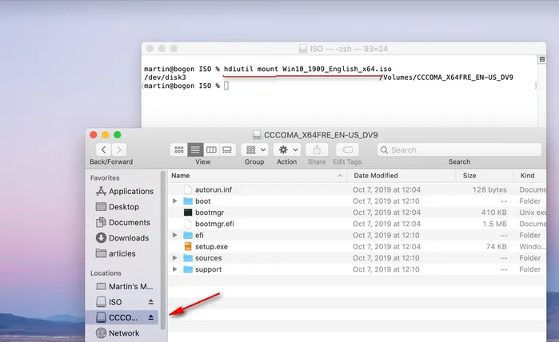This screenshot has height=342, width=559.
Task: Sort files by Date Modified column
Action: tap(376, 175)
